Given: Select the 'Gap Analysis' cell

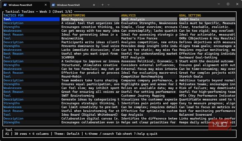Looking at the screenshot, I should (x=149, y=115).
